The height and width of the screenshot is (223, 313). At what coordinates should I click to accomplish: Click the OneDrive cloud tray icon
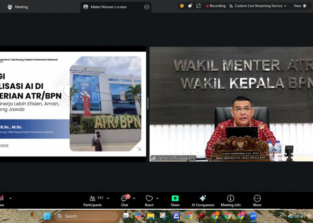(291, 216)
